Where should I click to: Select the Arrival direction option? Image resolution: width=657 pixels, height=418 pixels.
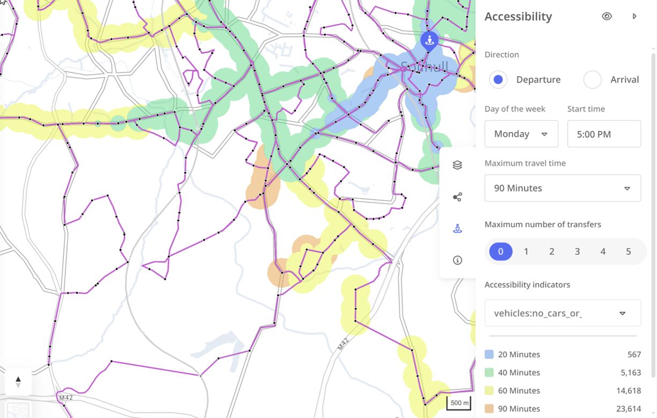[593, 79]
